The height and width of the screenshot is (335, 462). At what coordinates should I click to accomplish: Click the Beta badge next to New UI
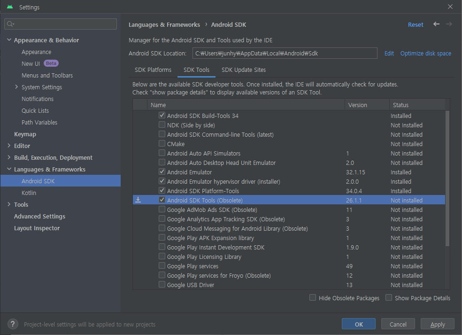[x=51, y=63]
